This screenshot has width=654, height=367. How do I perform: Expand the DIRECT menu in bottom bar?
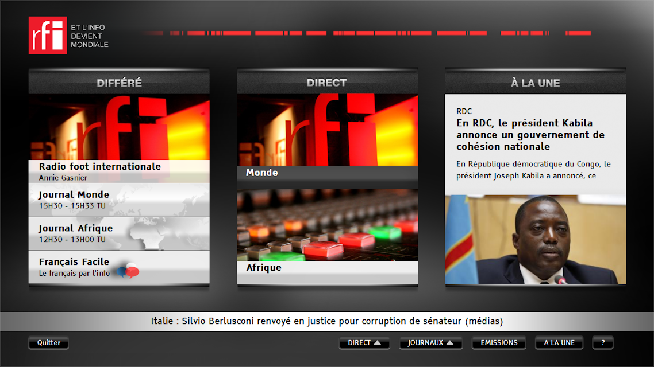pyautogui.click(x=364, y=343)
